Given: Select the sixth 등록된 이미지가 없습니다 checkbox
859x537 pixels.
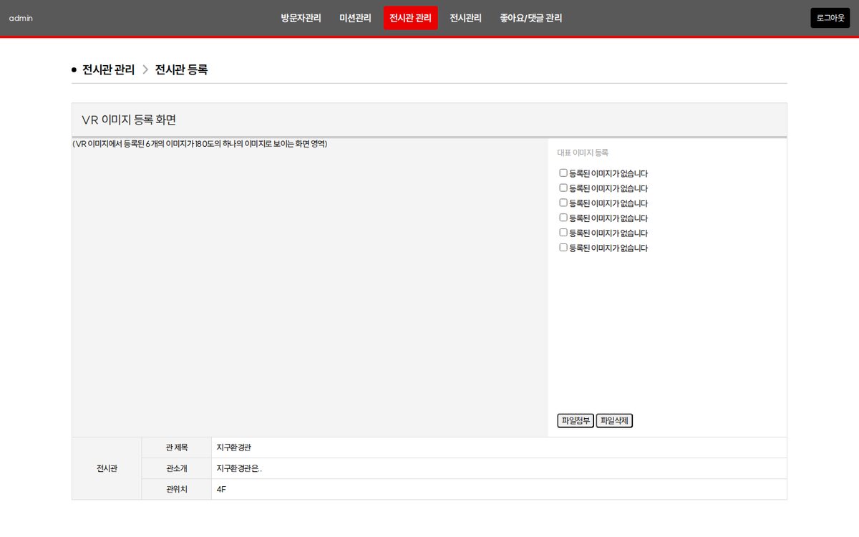Looking at the screenshot, I should pyautogui.click(x=563, y=248).
